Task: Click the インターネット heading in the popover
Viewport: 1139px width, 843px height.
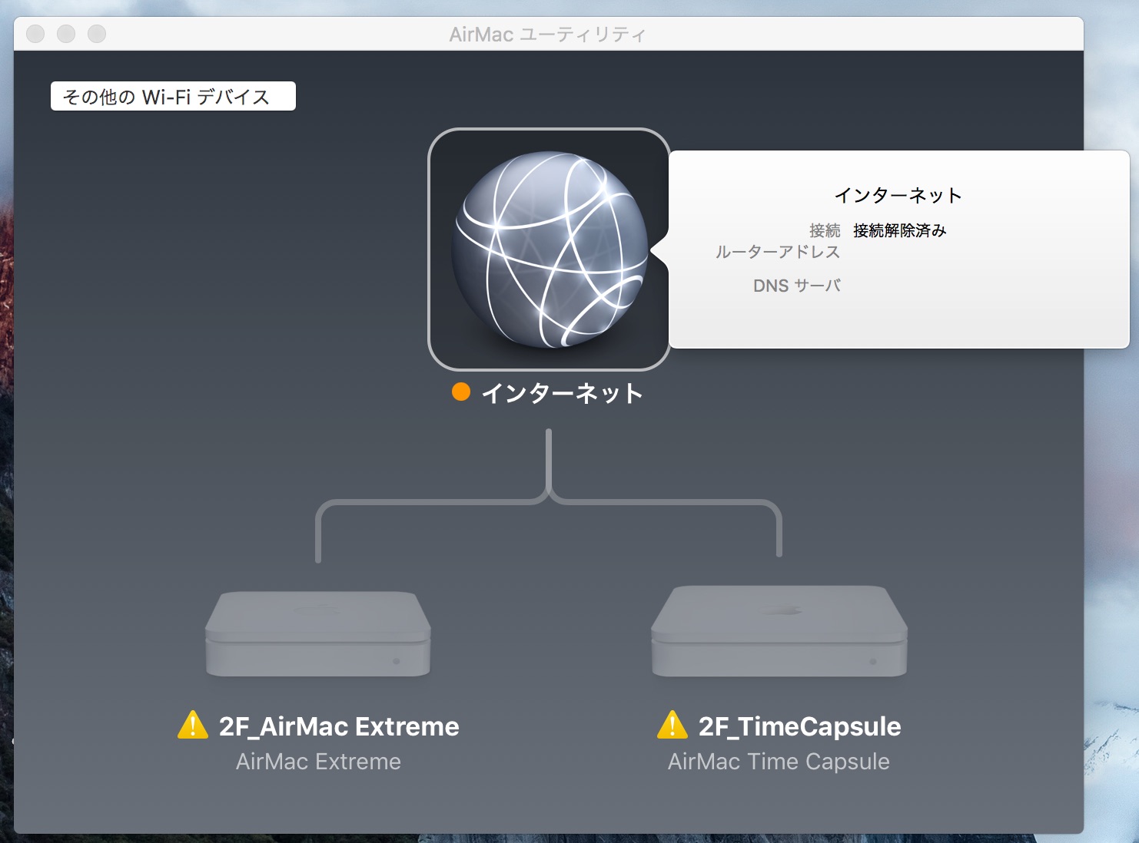Action: click(898, 195)
